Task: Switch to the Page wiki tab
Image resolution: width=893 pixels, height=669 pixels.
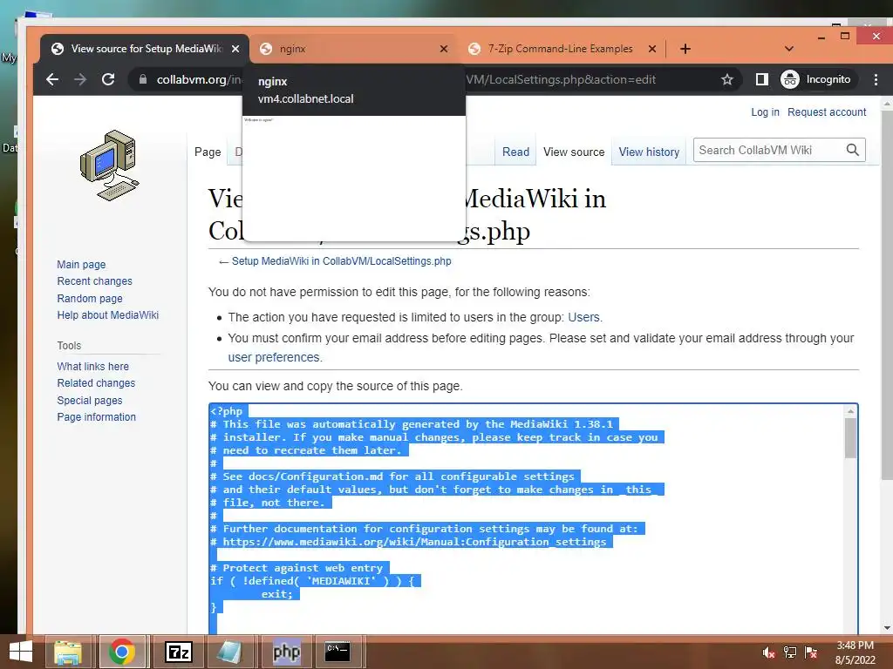Action: [x=208, y=152]
